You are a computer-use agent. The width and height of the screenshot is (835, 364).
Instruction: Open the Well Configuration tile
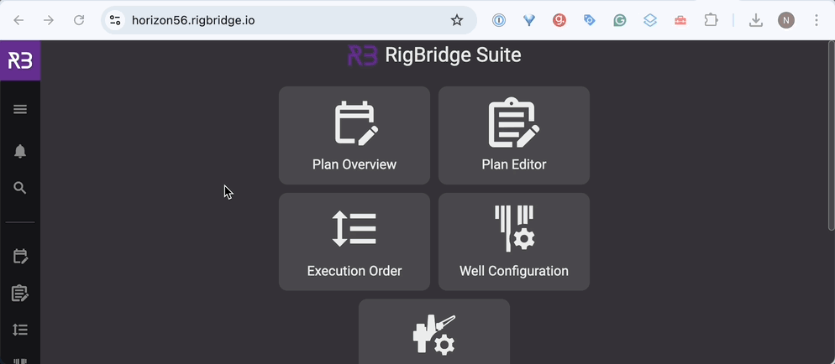(513, 242)
